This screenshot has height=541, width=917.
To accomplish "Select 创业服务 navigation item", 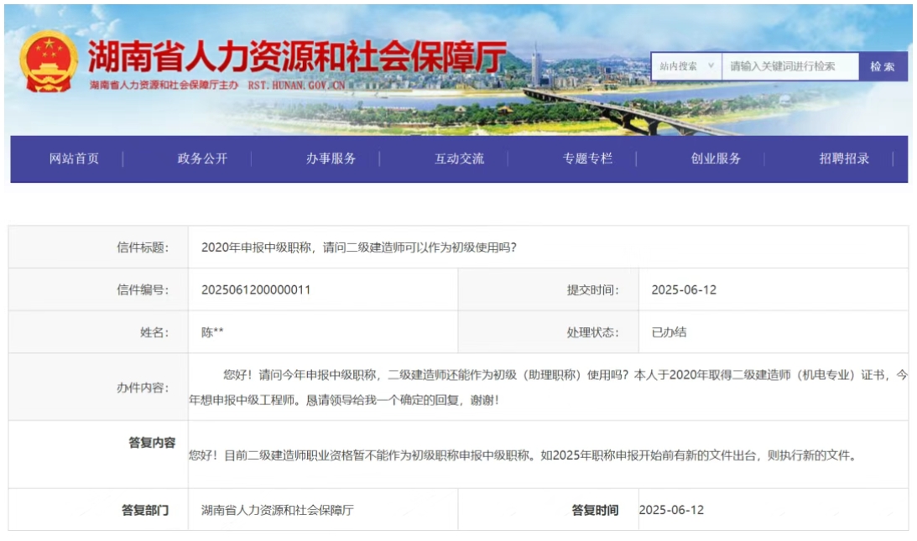I will 716,159.
